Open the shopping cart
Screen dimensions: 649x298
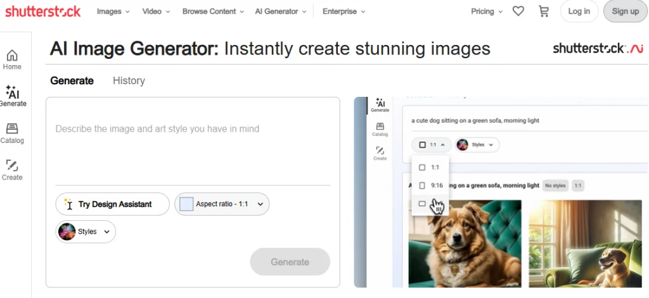tap(543, 11)
